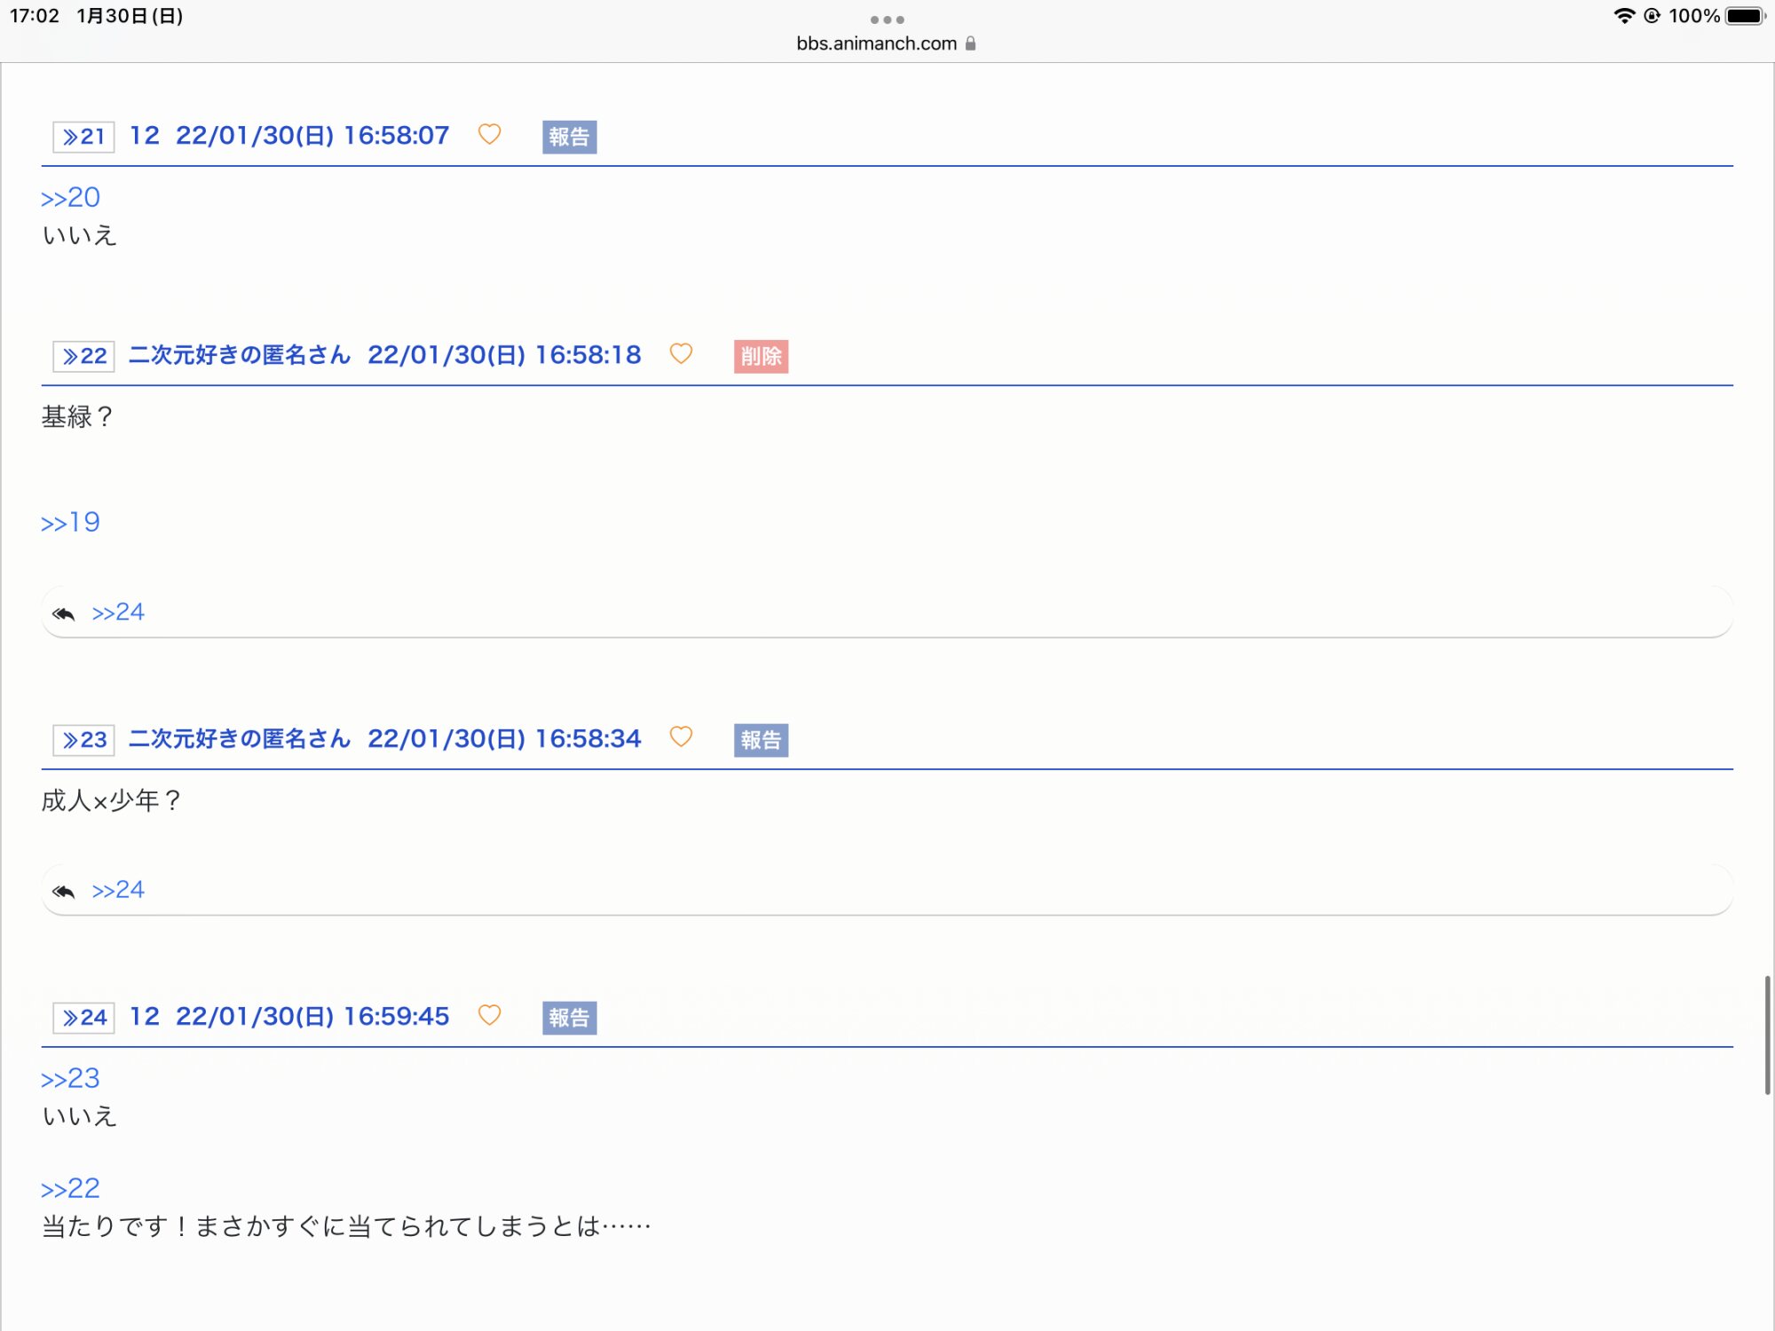The height and width of the screenshot is (1331, 1775).
Task: Jump to >>24 reply under post 23
Action: (118, 890)
